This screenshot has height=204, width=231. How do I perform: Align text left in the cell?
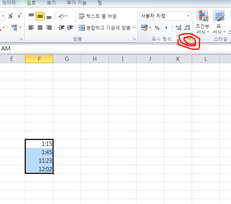31,27
